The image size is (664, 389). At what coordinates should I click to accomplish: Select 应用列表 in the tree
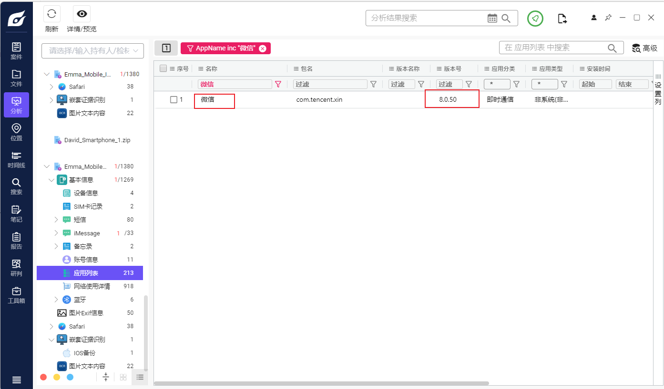[90, 273]
